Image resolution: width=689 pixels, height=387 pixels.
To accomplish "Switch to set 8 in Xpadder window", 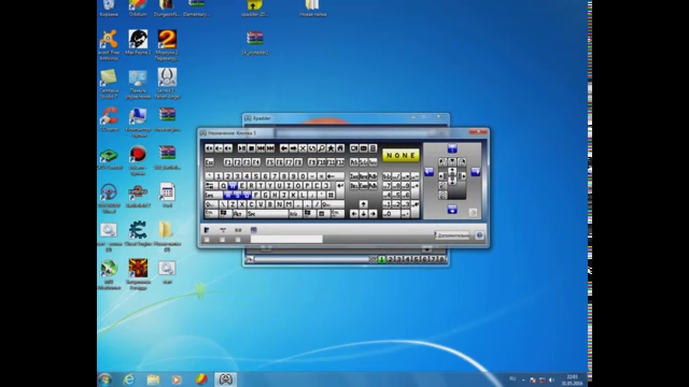I will [x=442, y=259].
